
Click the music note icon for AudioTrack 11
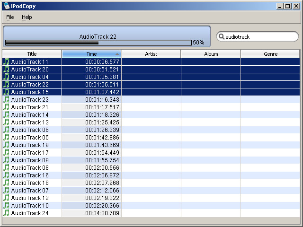(6, 61)
